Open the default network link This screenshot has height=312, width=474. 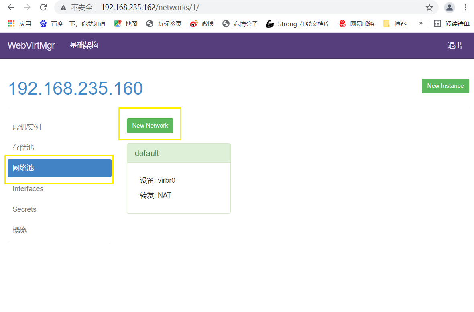(146, 153)
